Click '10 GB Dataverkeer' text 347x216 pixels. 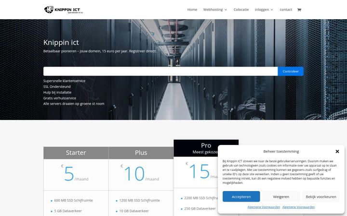[134, 211]
